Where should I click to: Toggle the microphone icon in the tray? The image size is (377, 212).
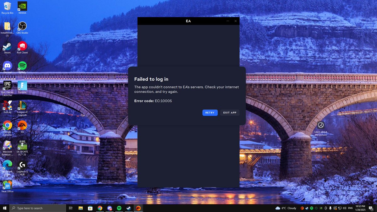pos(330,208)
